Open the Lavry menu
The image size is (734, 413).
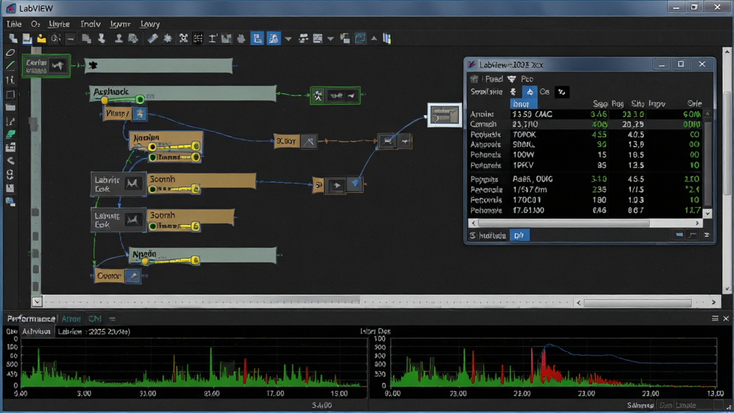(x=150, y=24)
